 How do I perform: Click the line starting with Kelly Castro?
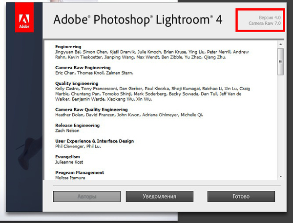tap(152, 89)
